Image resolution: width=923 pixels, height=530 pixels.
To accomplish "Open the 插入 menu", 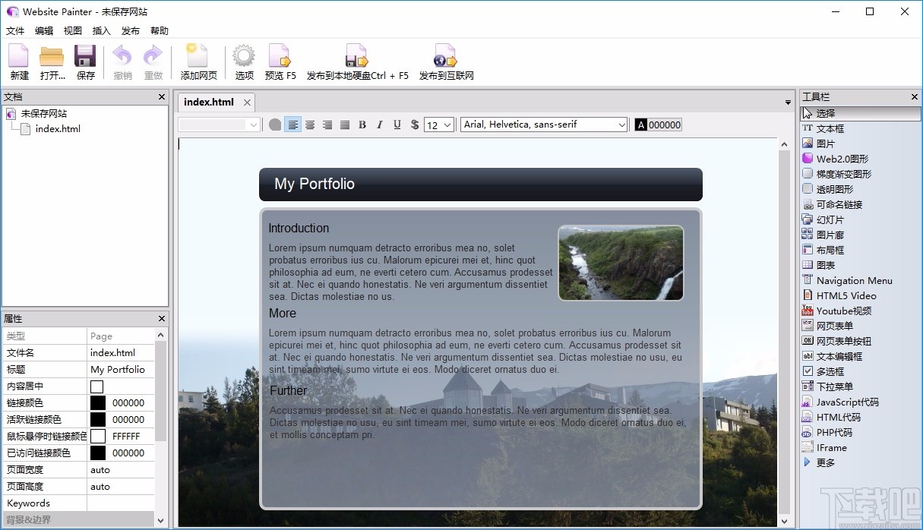I will click(x=101, y=30).
